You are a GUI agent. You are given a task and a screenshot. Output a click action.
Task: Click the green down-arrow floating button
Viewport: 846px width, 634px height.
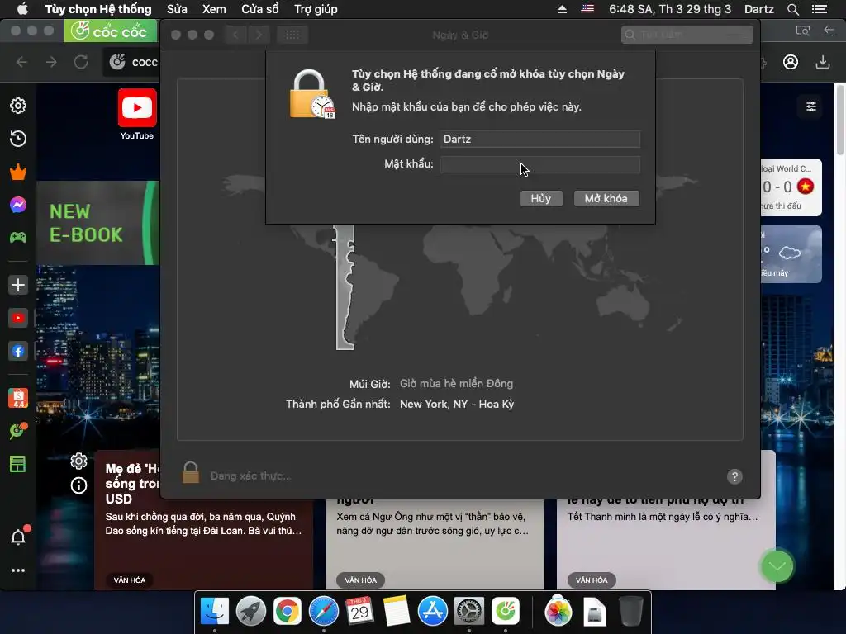pos(777,566)
